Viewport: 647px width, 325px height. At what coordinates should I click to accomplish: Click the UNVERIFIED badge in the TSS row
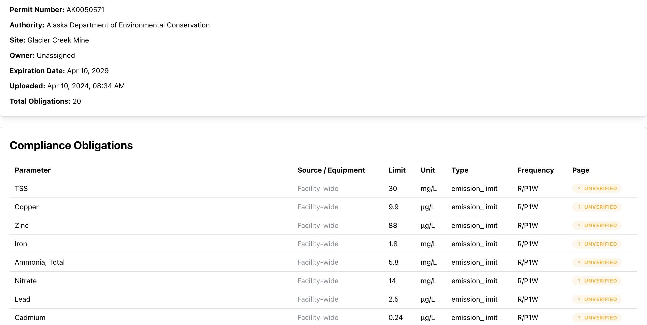[x=597, y=188]
